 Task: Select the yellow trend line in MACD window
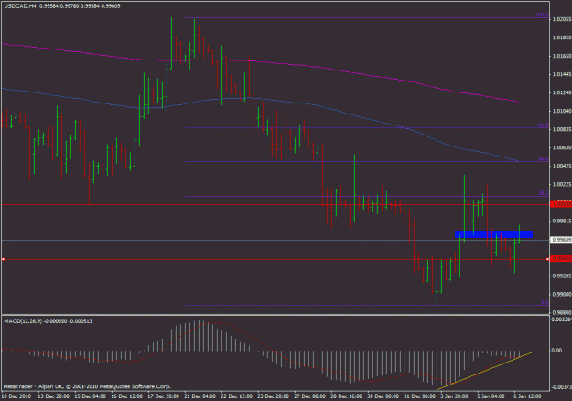point(484,371)
